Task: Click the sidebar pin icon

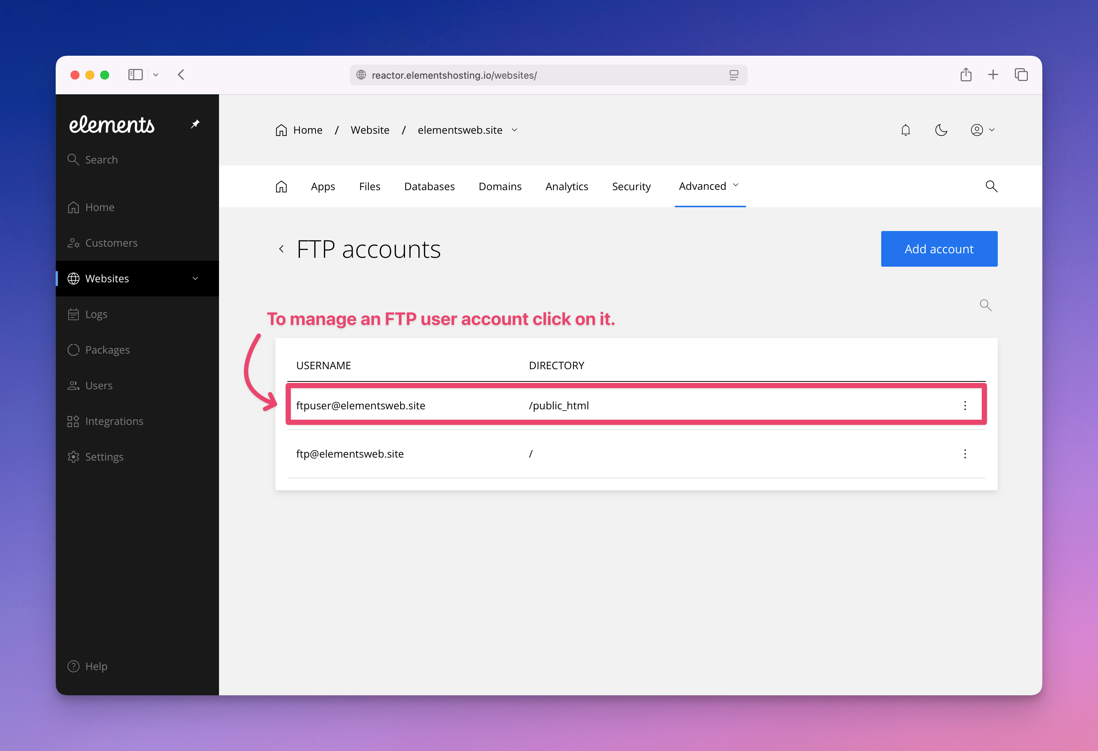Action: click(195, 124)
